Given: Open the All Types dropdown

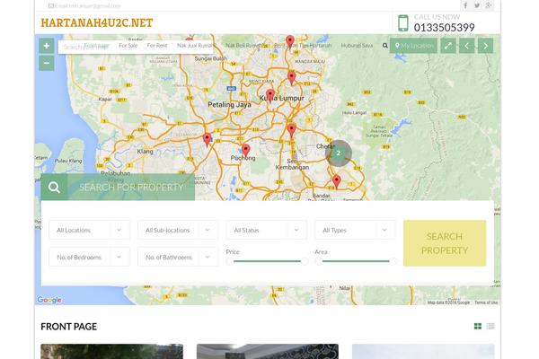Looking at the screenshot, I should coord(355,230).
